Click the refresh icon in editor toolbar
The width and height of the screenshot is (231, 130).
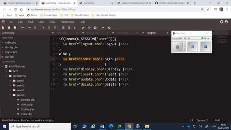coord(35,28)
